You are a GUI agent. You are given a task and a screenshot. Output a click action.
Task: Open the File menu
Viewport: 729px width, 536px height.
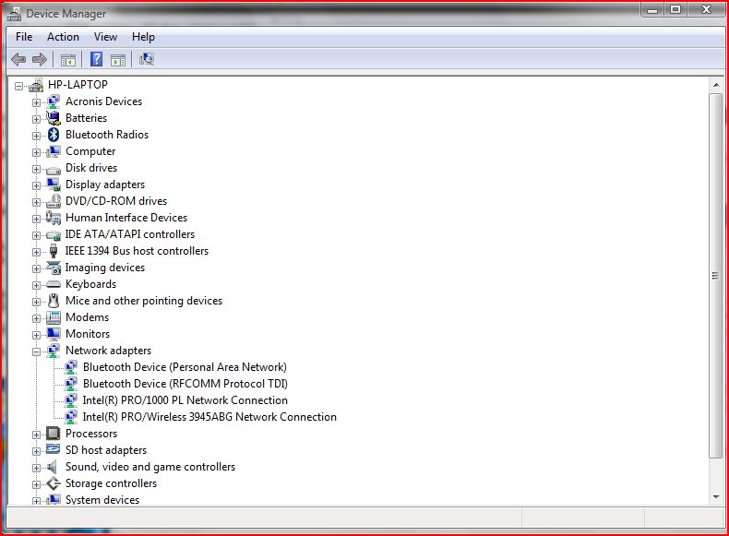pyautogui.click(x=24, y=37)
